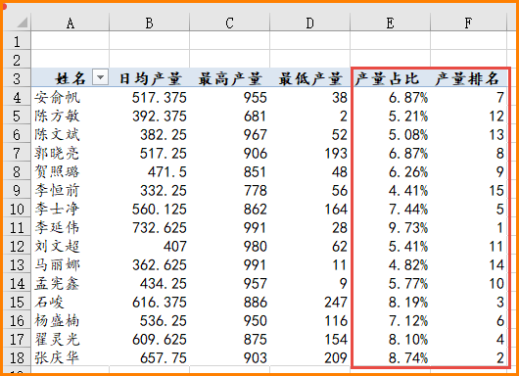Select column A header

[x=71, y=23]
